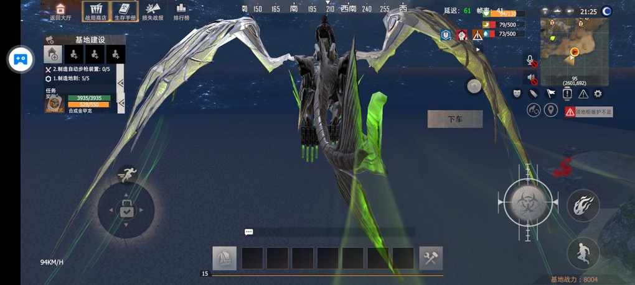
Task: Open settings gear
Action: 598,94
